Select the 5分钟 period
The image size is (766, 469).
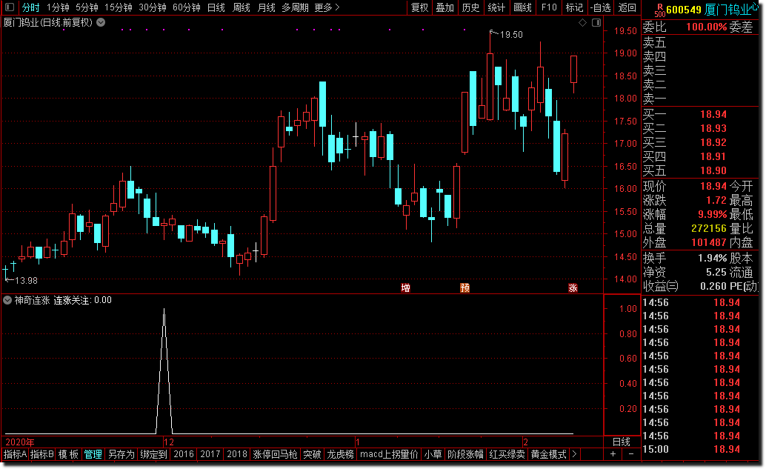[x=87, y=7]
